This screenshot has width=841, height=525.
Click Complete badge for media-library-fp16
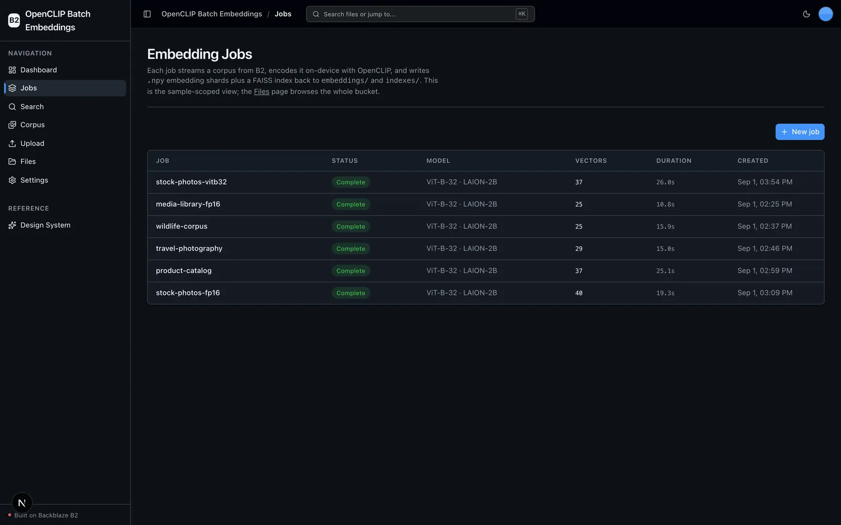351,204
